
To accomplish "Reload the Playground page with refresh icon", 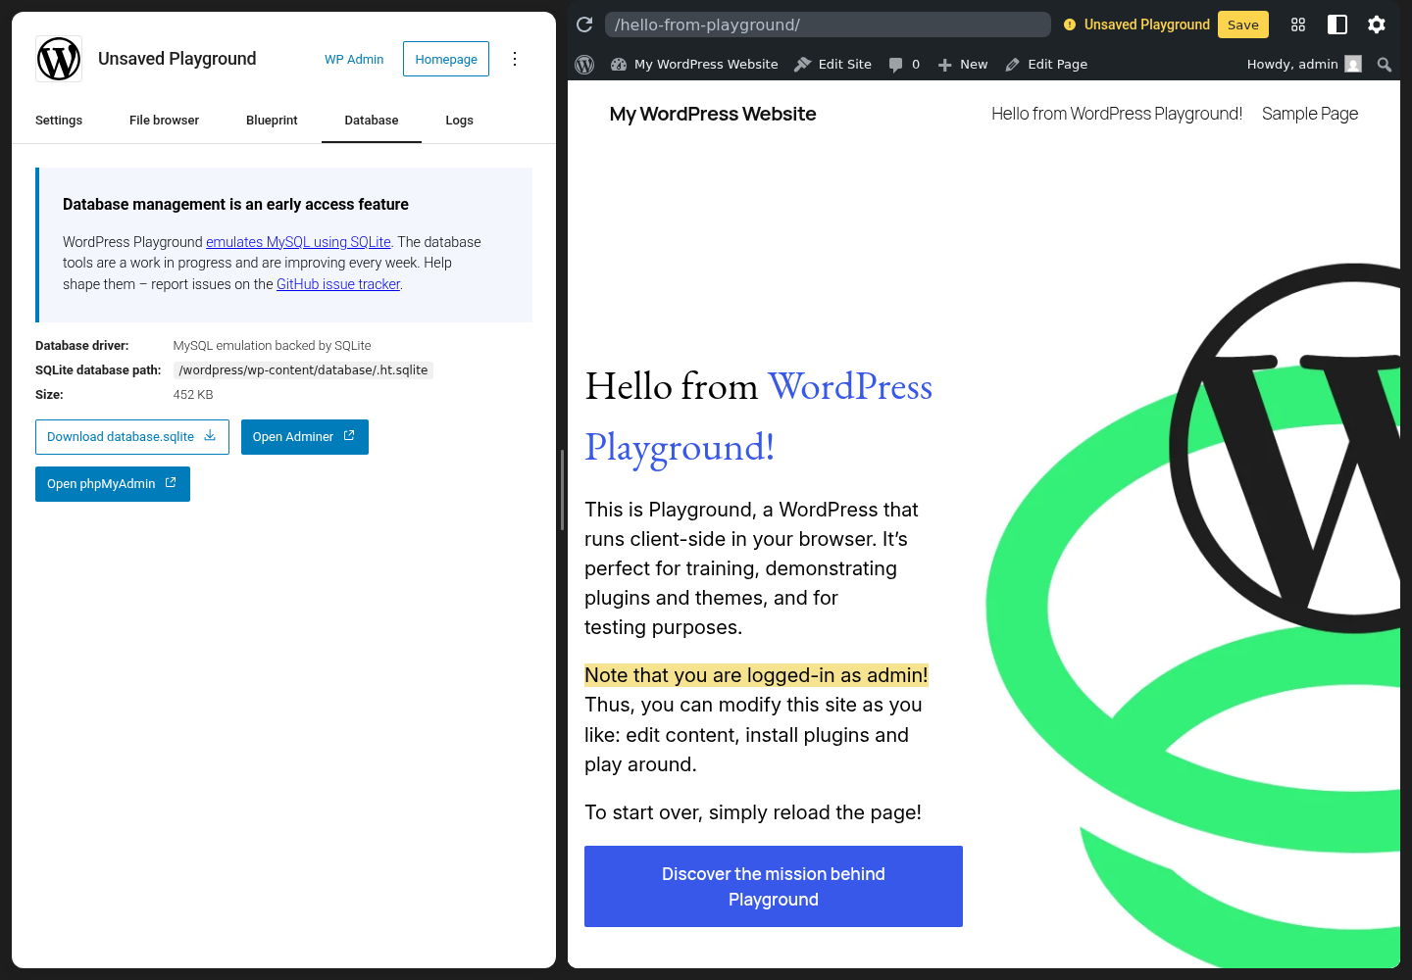I will pyautogui.click(x=584, y=24).
